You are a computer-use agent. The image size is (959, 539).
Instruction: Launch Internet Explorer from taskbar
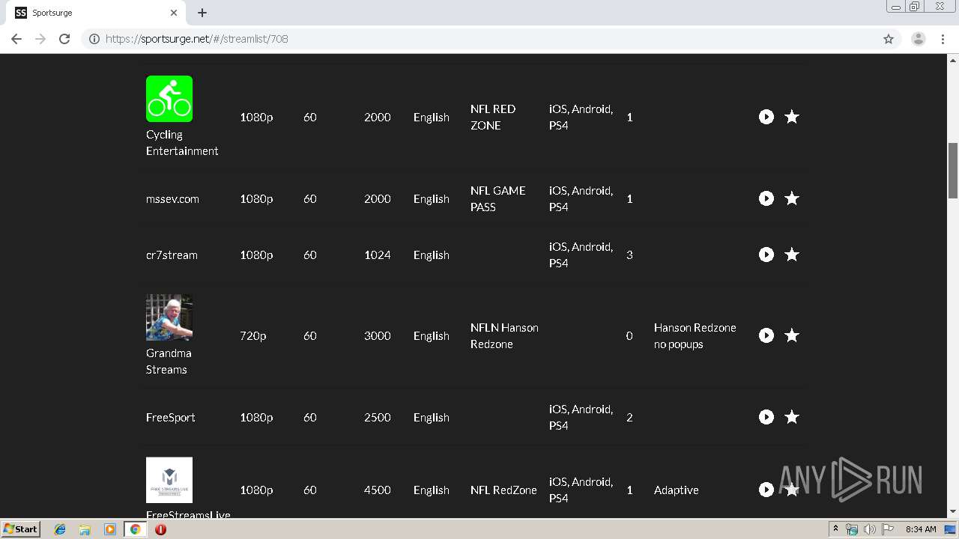point(60,529)
